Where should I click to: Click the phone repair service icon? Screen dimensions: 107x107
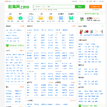point(92,32)
